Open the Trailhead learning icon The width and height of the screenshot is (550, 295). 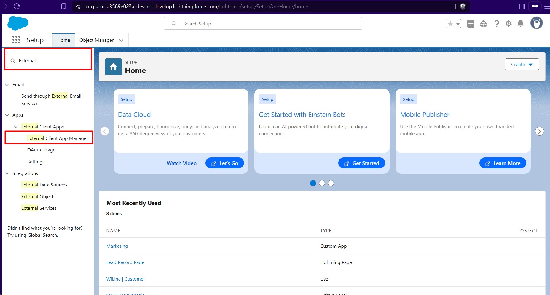click(x=483, y=24)
